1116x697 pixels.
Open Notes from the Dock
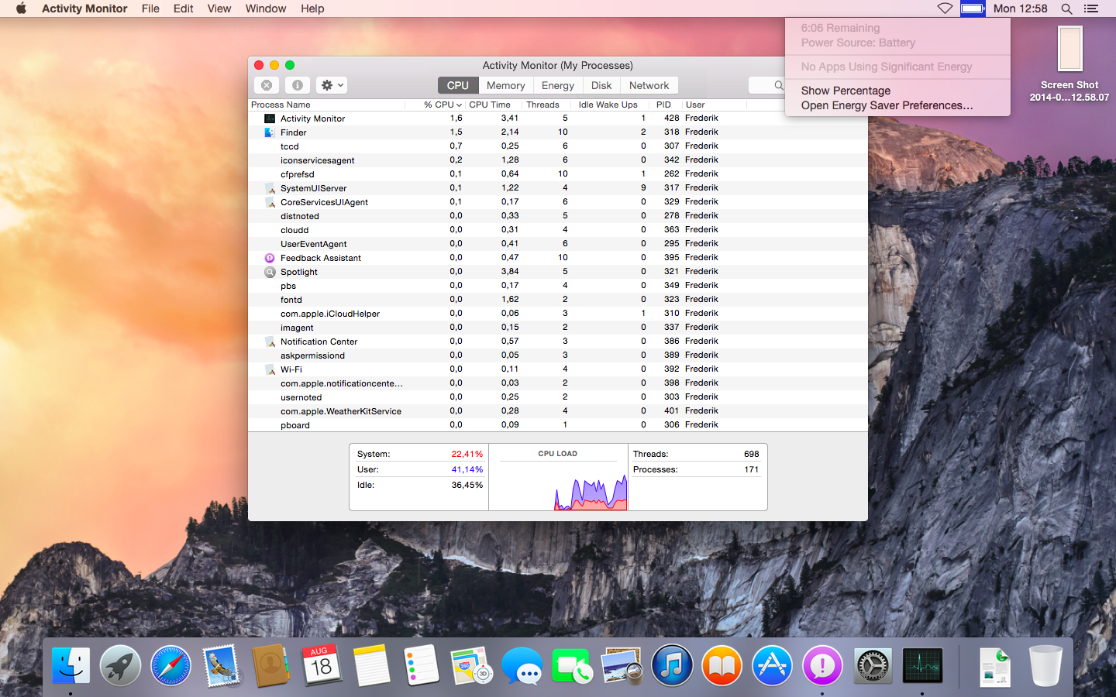[x=371, y=666]
